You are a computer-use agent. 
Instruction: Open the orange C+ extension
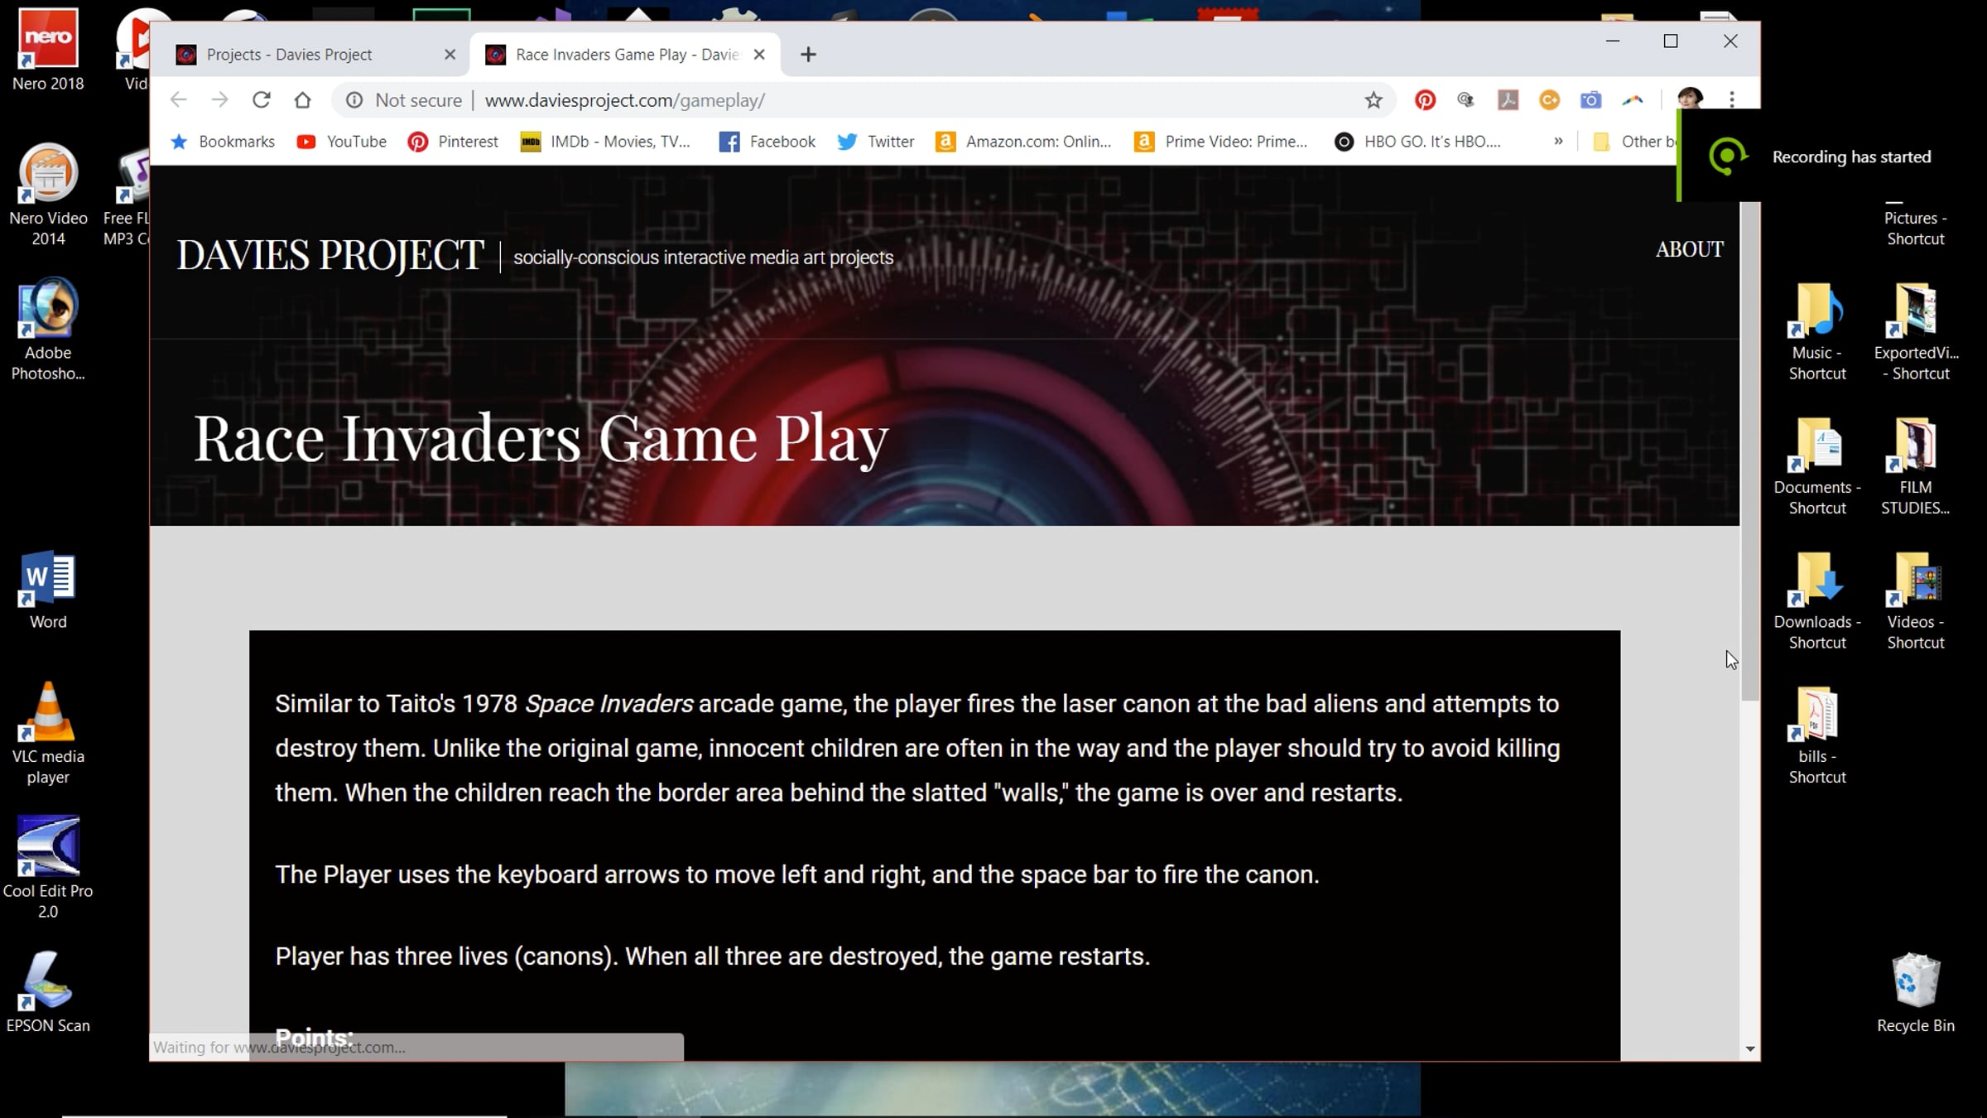coord(1549,100)
